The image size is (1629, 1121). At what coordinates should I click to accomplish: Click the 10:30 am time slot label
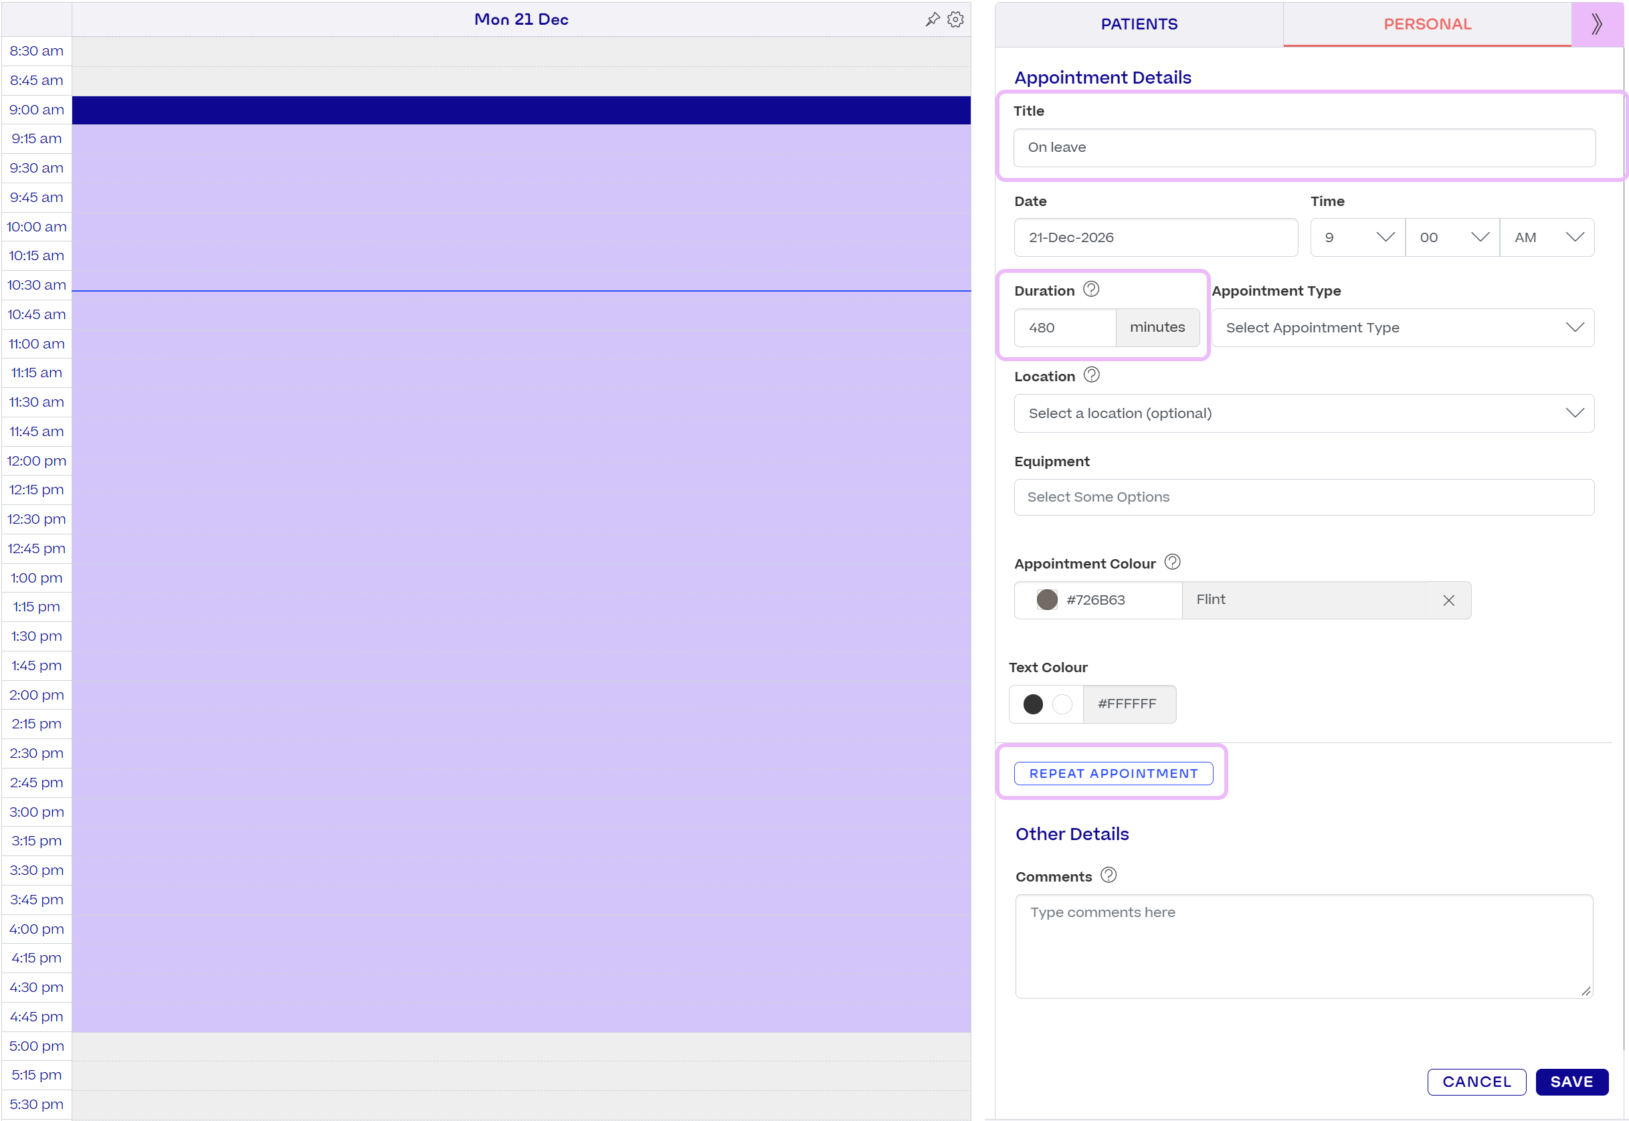[37, 285]
